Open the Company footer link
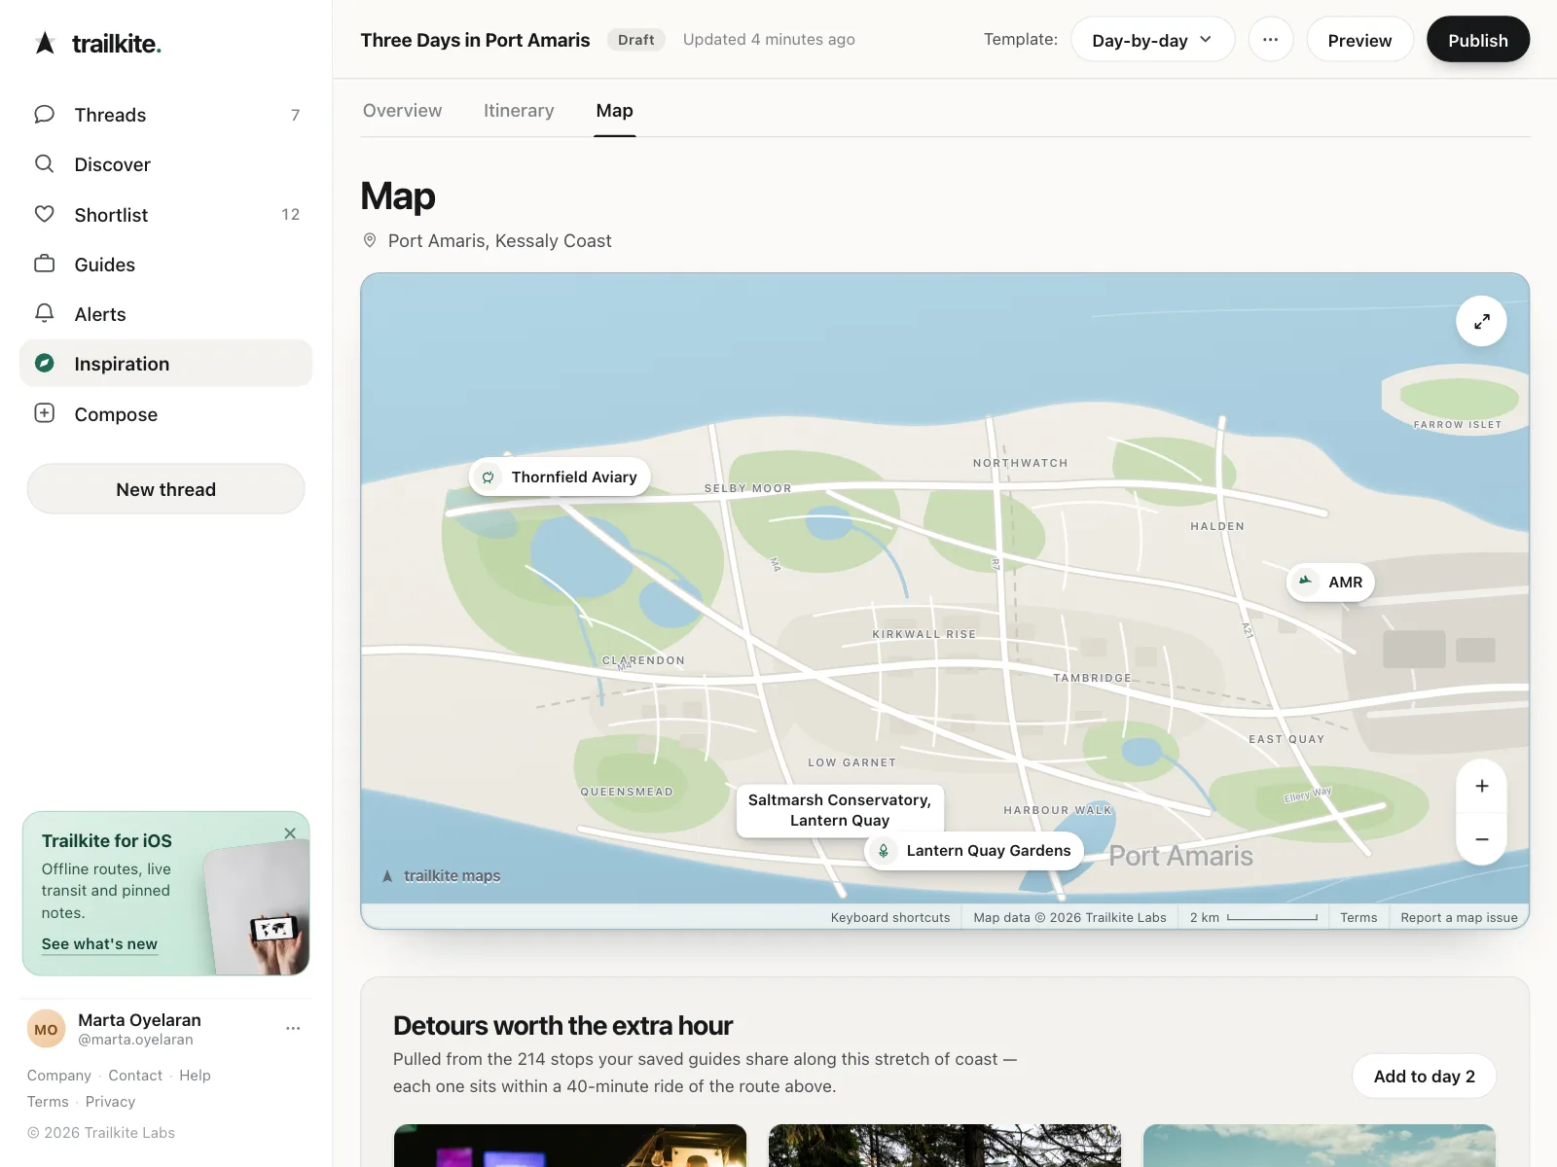Viewport: 1557px width, 1167px height. pos(58,1076)
